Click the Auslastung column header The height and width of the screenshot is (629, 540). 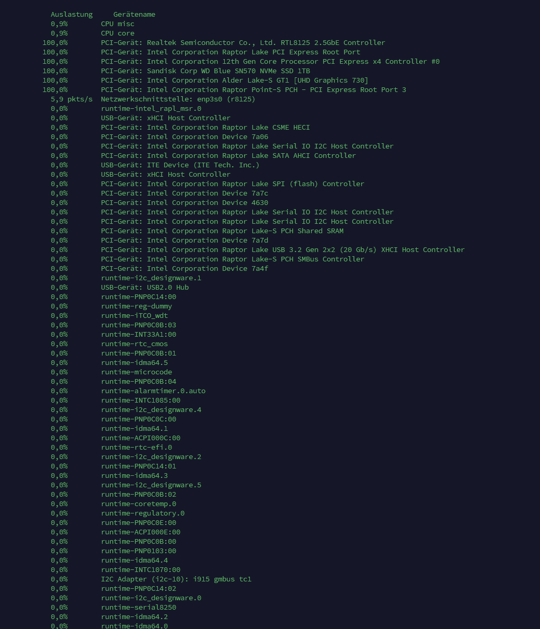coord(72,14)
